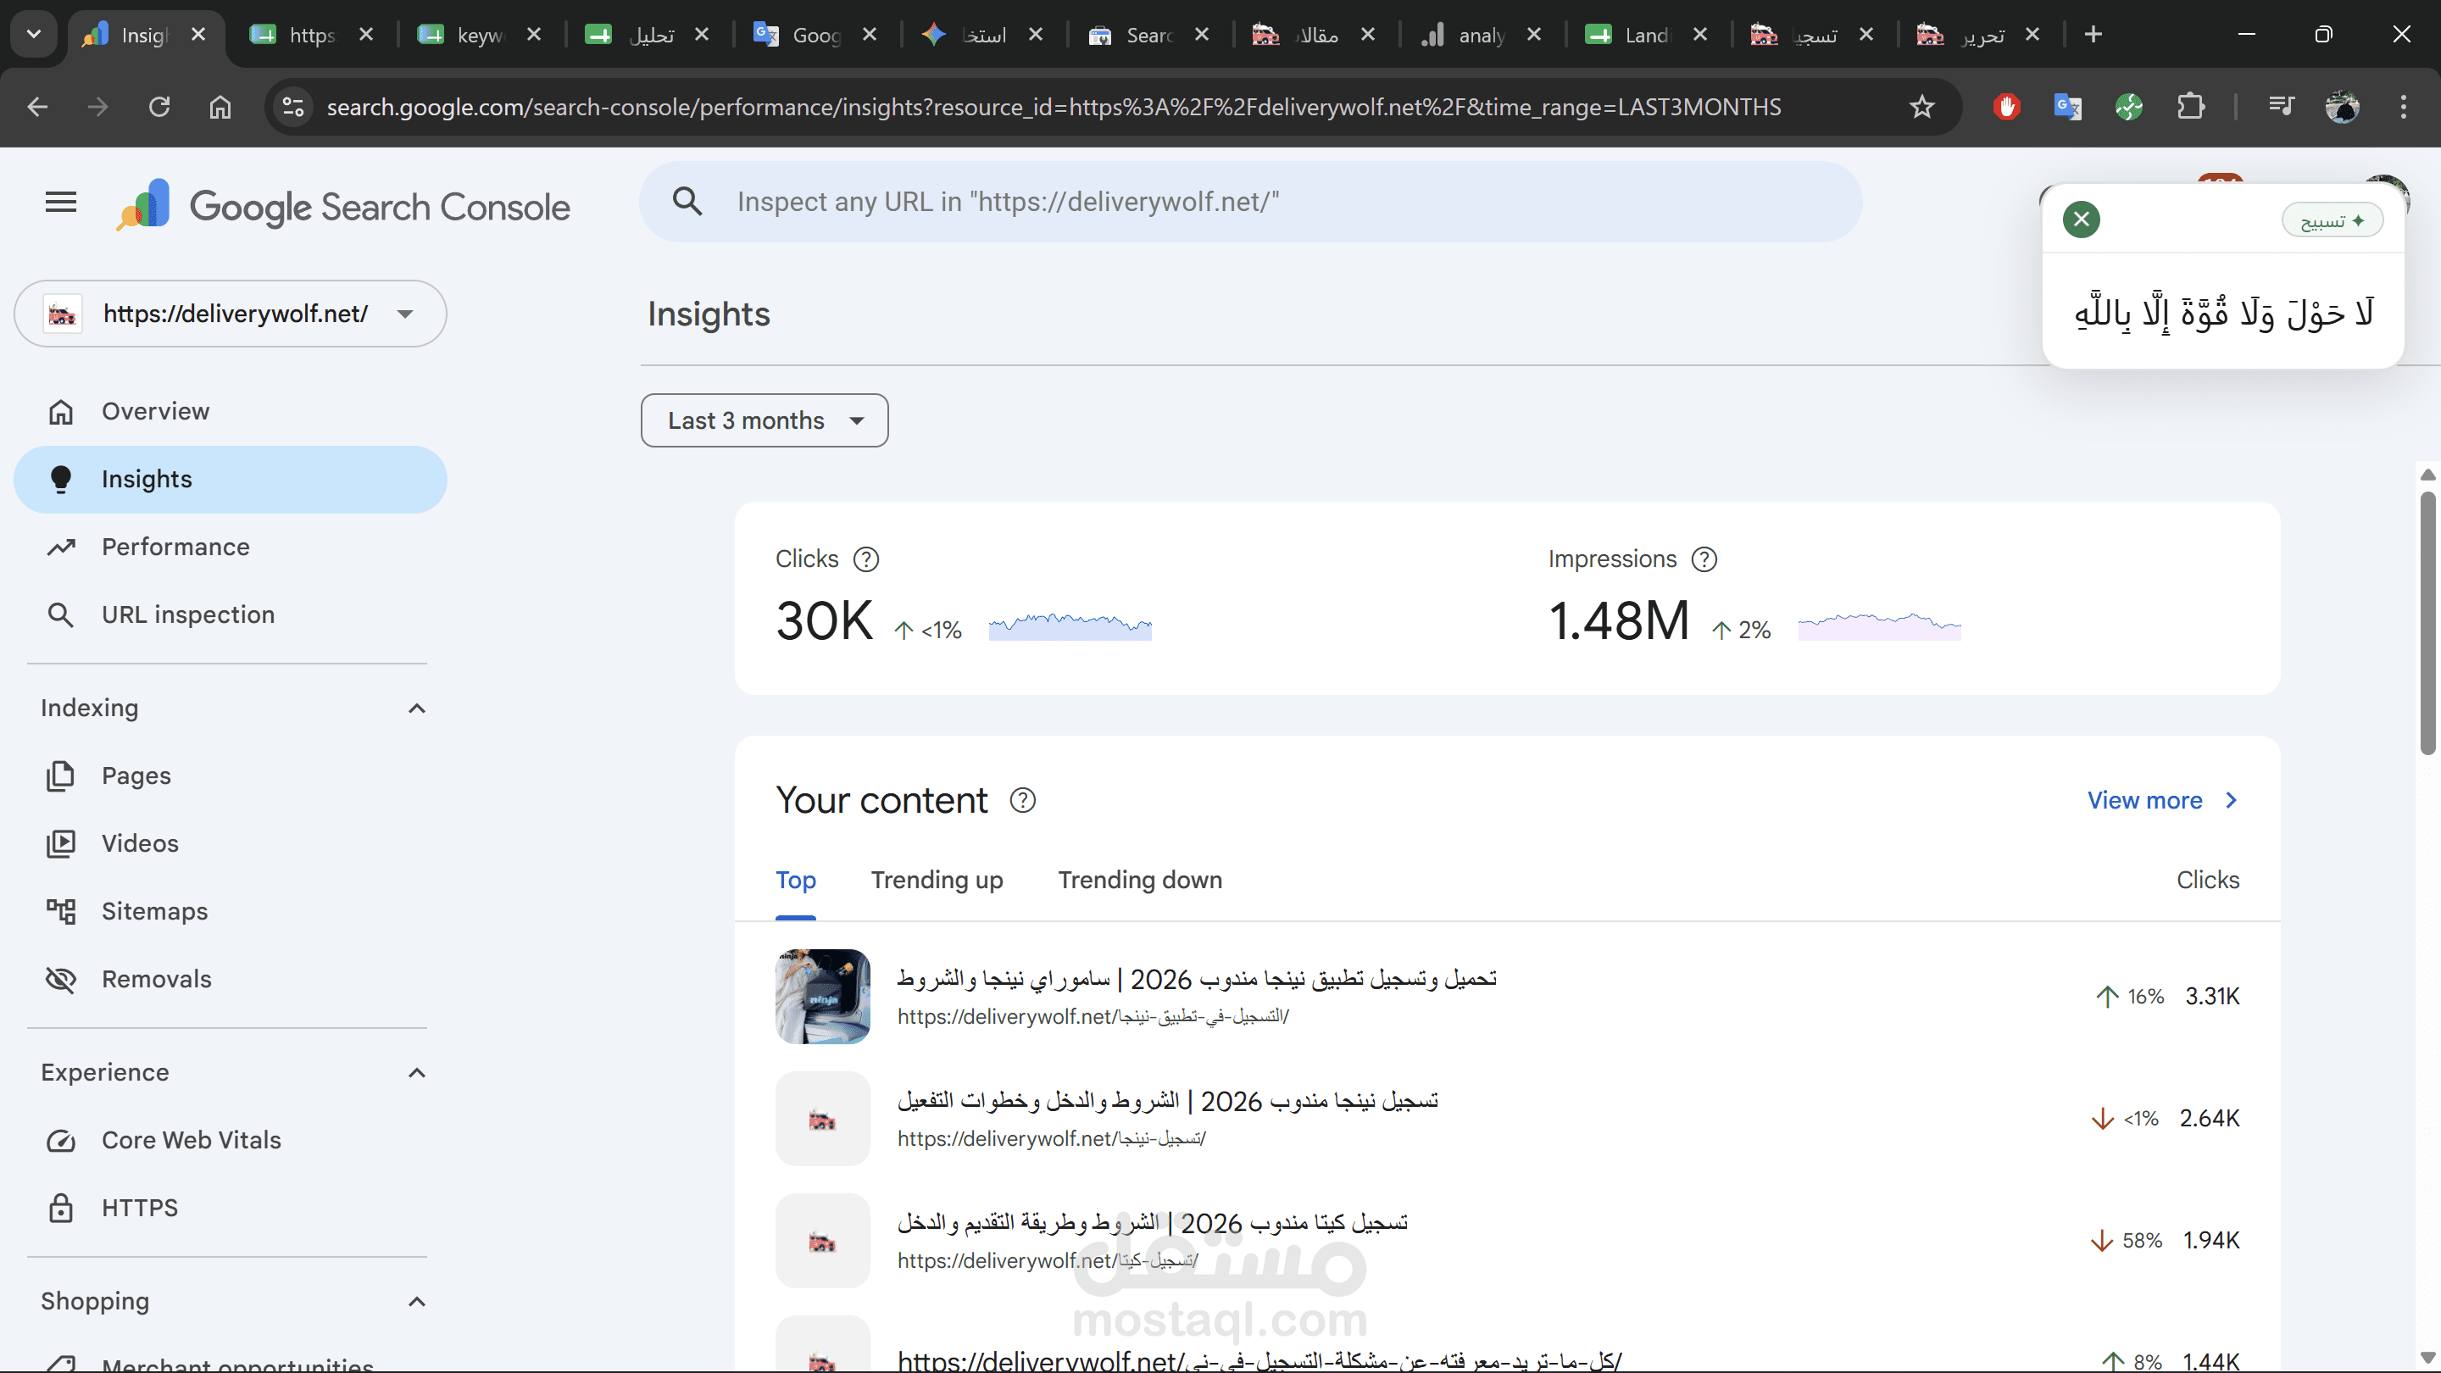2441x1373 pixels.
Task: Switch to the Top tab
Action: pyautogui.click(x=796, y=881)
